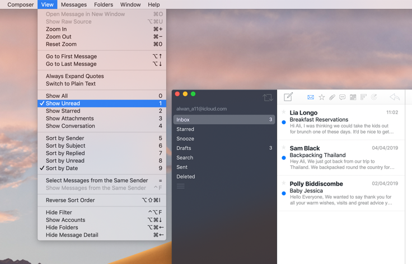Click the alwan_a11@icloud.com account label
The height and width of the screenshot is (264, 412).
pos(202,109)
